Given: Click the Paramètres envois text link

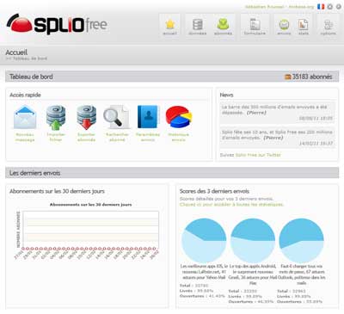Looking at the screenshot, I should pyautogui.click(x=148, y=137).
